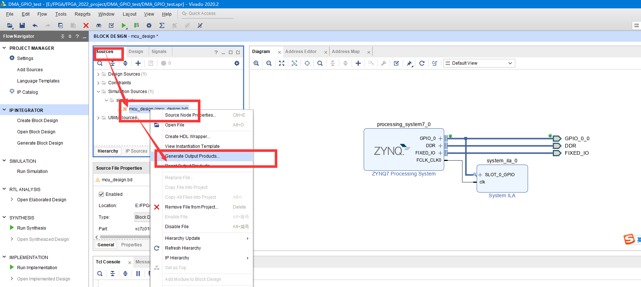Search in the Sources panel
This screenshot has width=641, height=287.
[x=100, y=63]
